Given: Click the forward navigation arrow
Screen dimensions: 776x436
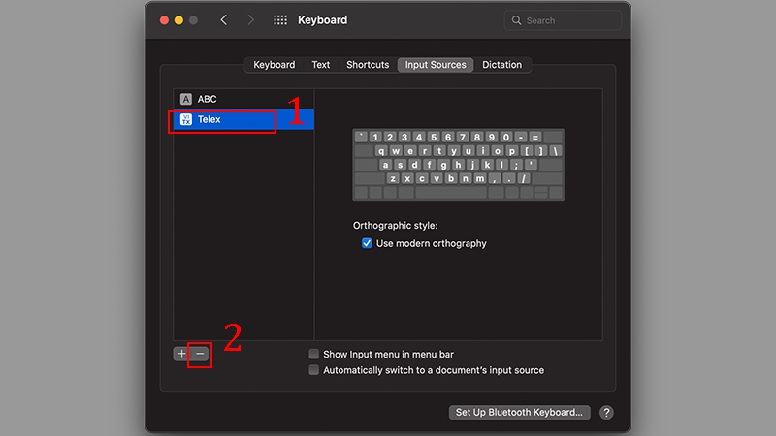Looking at the screenshot, I should tap(251, 20).
